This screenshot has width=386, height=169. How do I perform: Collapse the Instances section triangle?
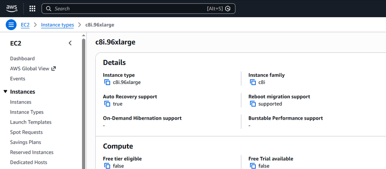pos(5,92)
